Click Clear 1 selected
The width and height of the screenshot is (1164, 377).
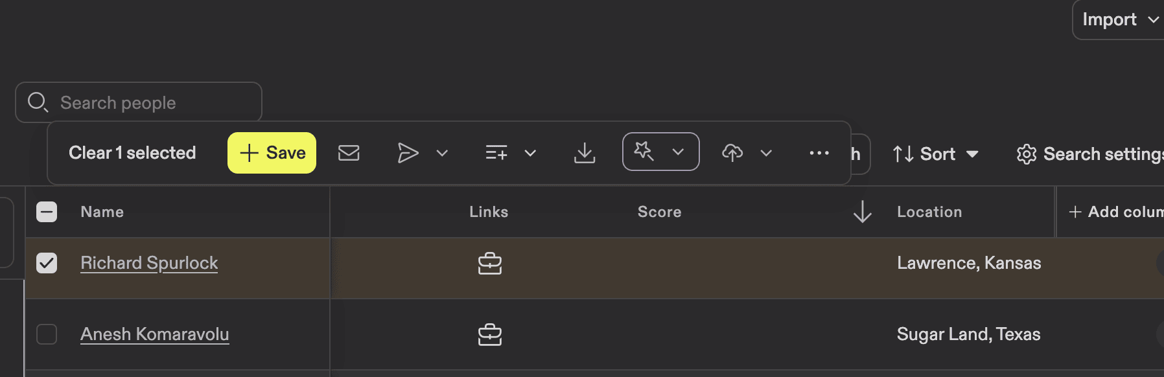tap(132, 153)
